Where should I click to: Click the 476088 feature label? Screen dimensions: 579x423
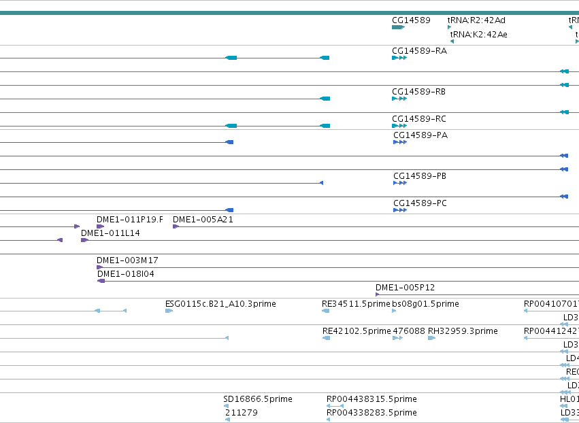(x=409, y=331)
